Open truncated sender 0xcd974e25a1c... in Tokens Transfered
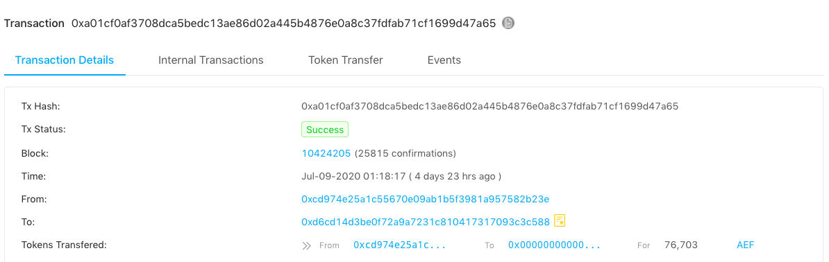Viewport: 829px width, 262px height. point(400,245)
